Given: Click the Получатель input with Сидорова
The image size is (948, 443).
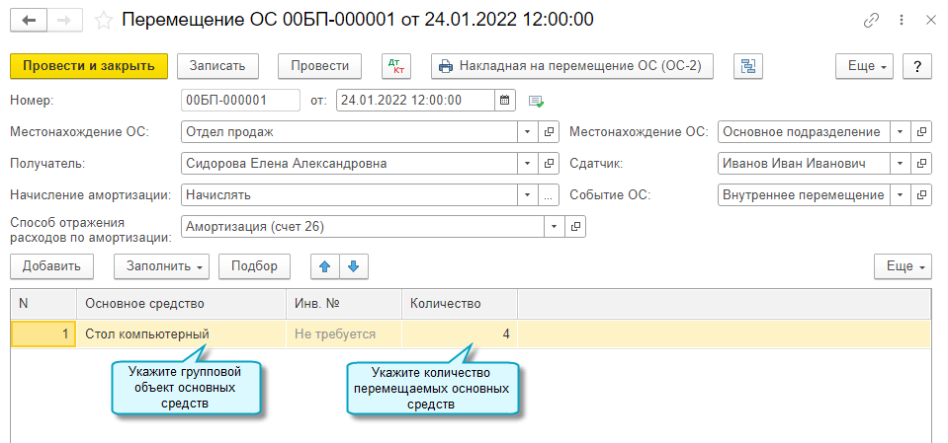Looking at the screenshot, I should [350, 164].
